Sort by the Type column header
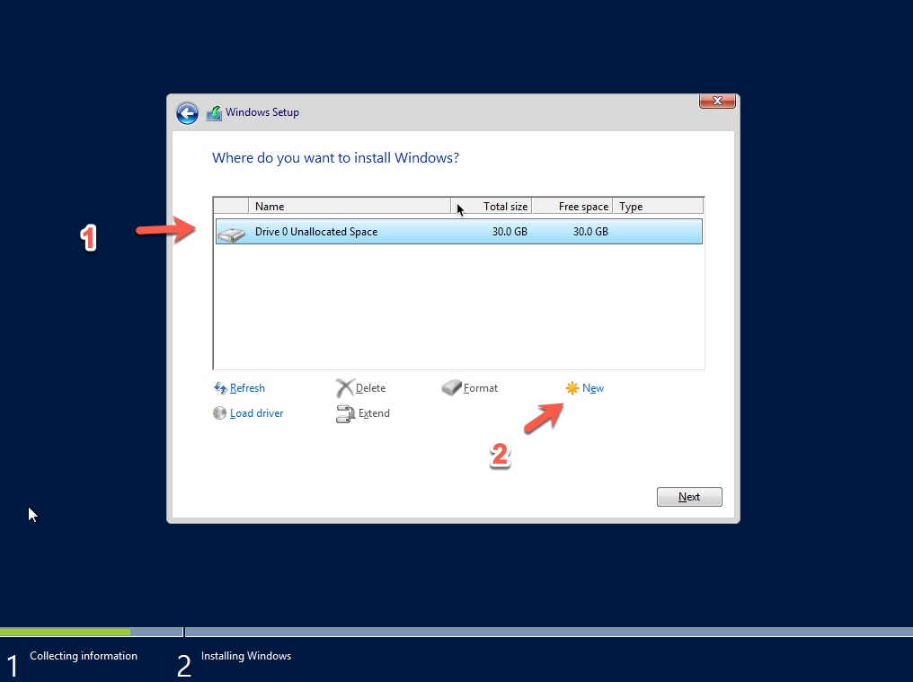The image size is (913, 682). [x=658, y=206]
